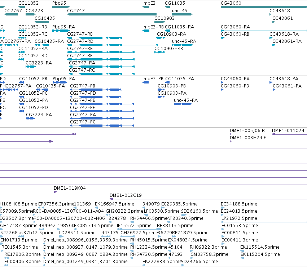Select the gene bar under CG43060 label
Image resolution: width=307 pixels, height=267 pixels.
(x=264, y=7)
